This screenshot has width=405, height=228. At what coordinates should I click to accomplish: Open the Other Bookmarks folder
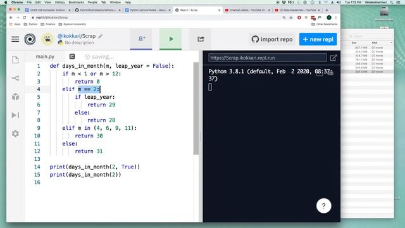(x=325, y=24)
